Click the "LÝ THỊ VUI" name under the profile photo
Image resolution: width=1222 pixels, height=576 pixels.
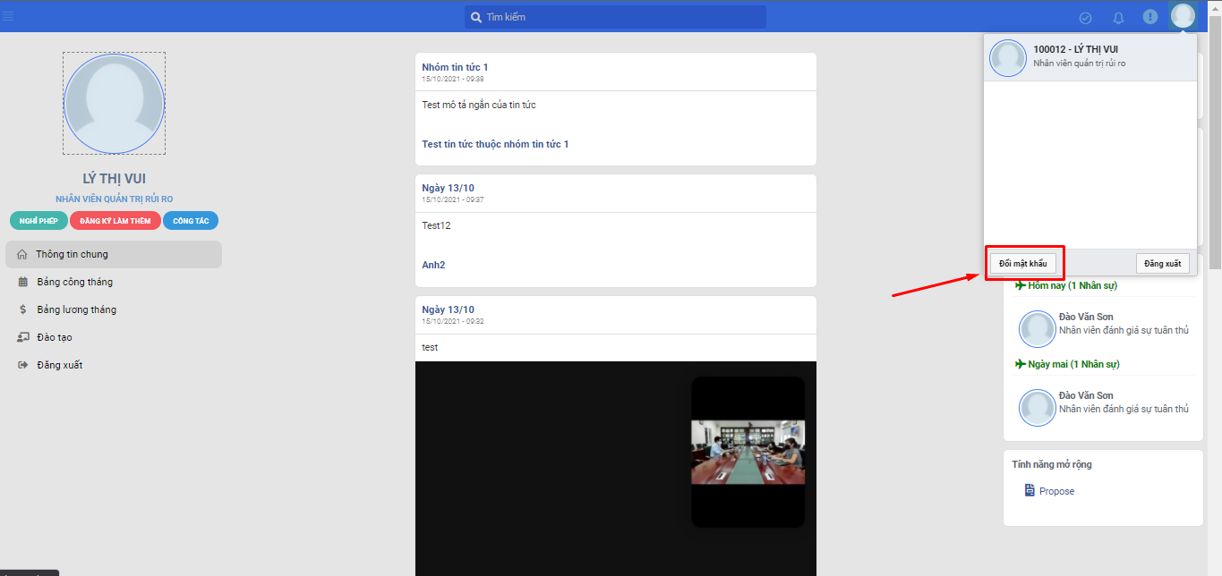pos(114,179)
